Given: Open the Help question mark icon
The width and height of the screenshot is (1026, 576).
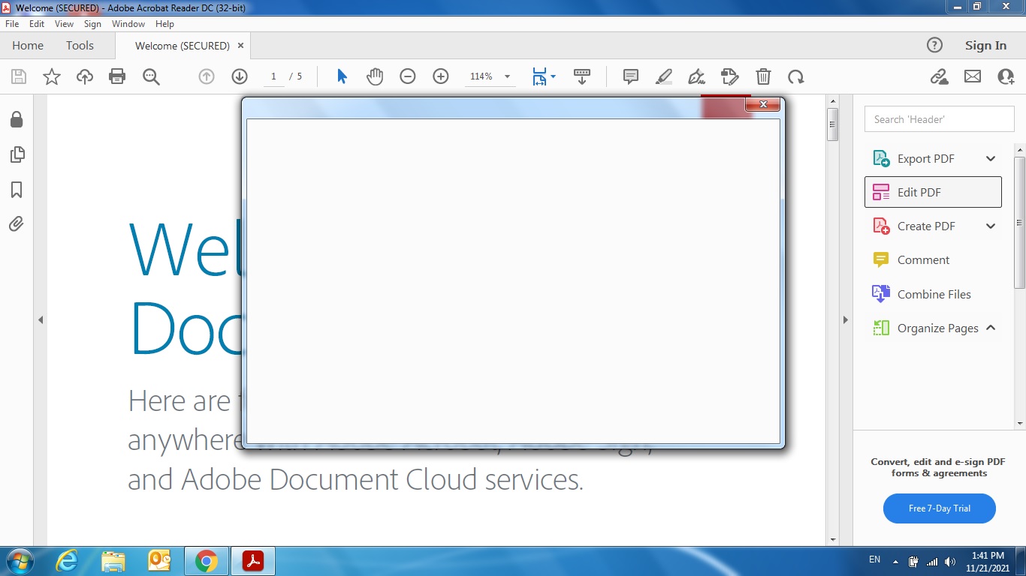Looking at the screenshot, I should click(x=934, y=45).
